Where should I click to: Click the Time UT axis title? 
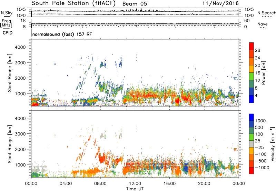tap(135, 189)
